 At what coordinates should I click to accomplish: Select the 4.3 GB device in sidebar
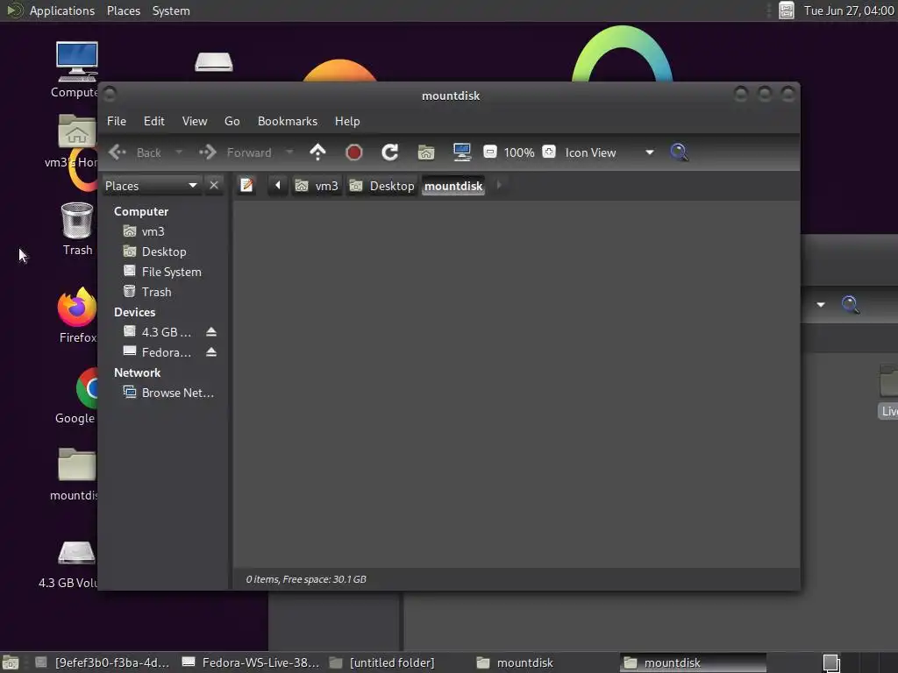point(158,332)
